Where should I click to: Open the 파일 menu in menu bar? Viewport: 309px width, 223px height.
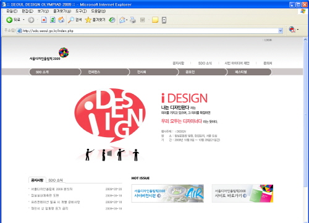pos(12,11)
